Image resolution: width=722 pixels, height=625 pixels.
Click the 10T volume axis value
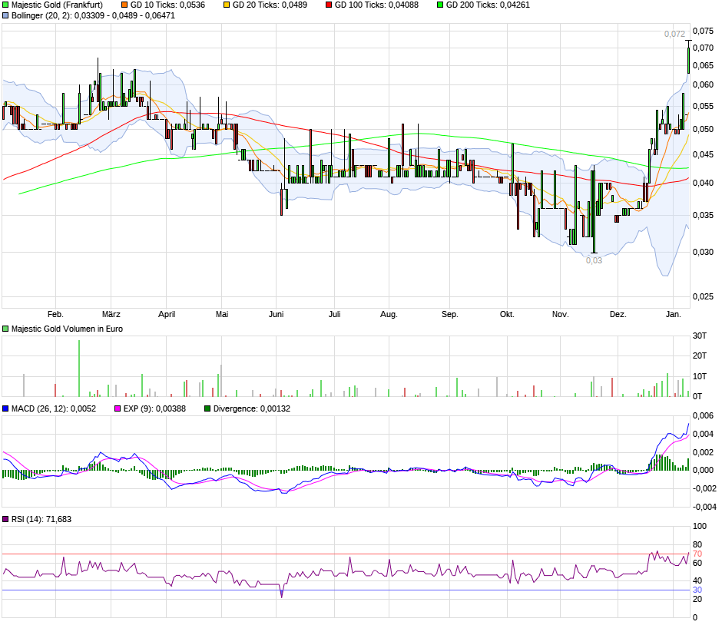click(700, 376)
